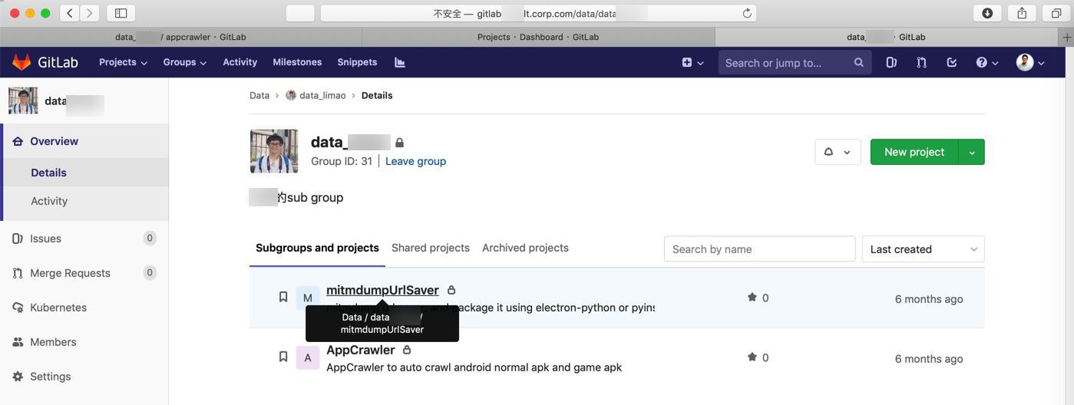Viewport: 1074px width, 405px height.
Task: Open the Last created sort dropdown
Action: coord(924,249)
